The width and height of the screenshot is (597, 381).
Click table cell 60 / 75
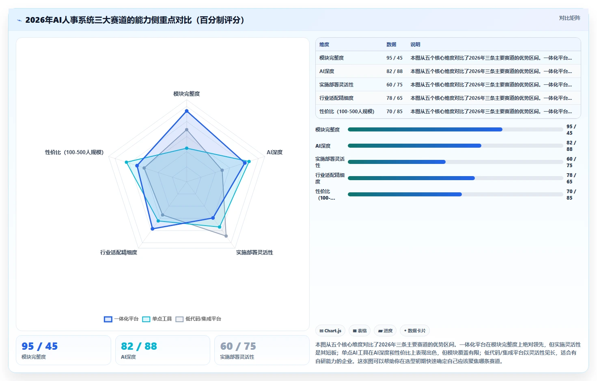tap(394, 85)
